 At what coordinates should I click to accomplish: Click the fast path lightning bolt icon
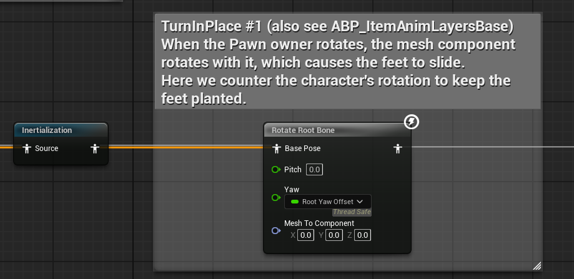(412, 122)
